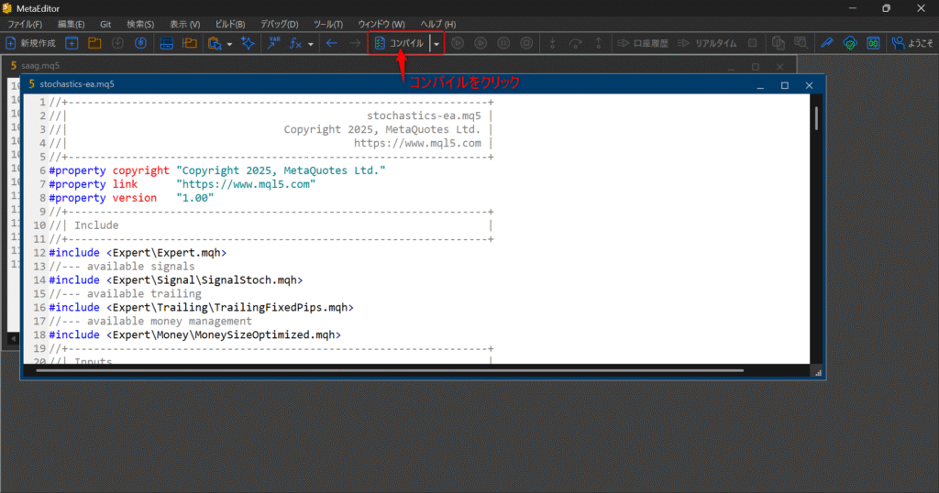
Task: Expand the fx dropdown arrow
Action: point(310,44)
